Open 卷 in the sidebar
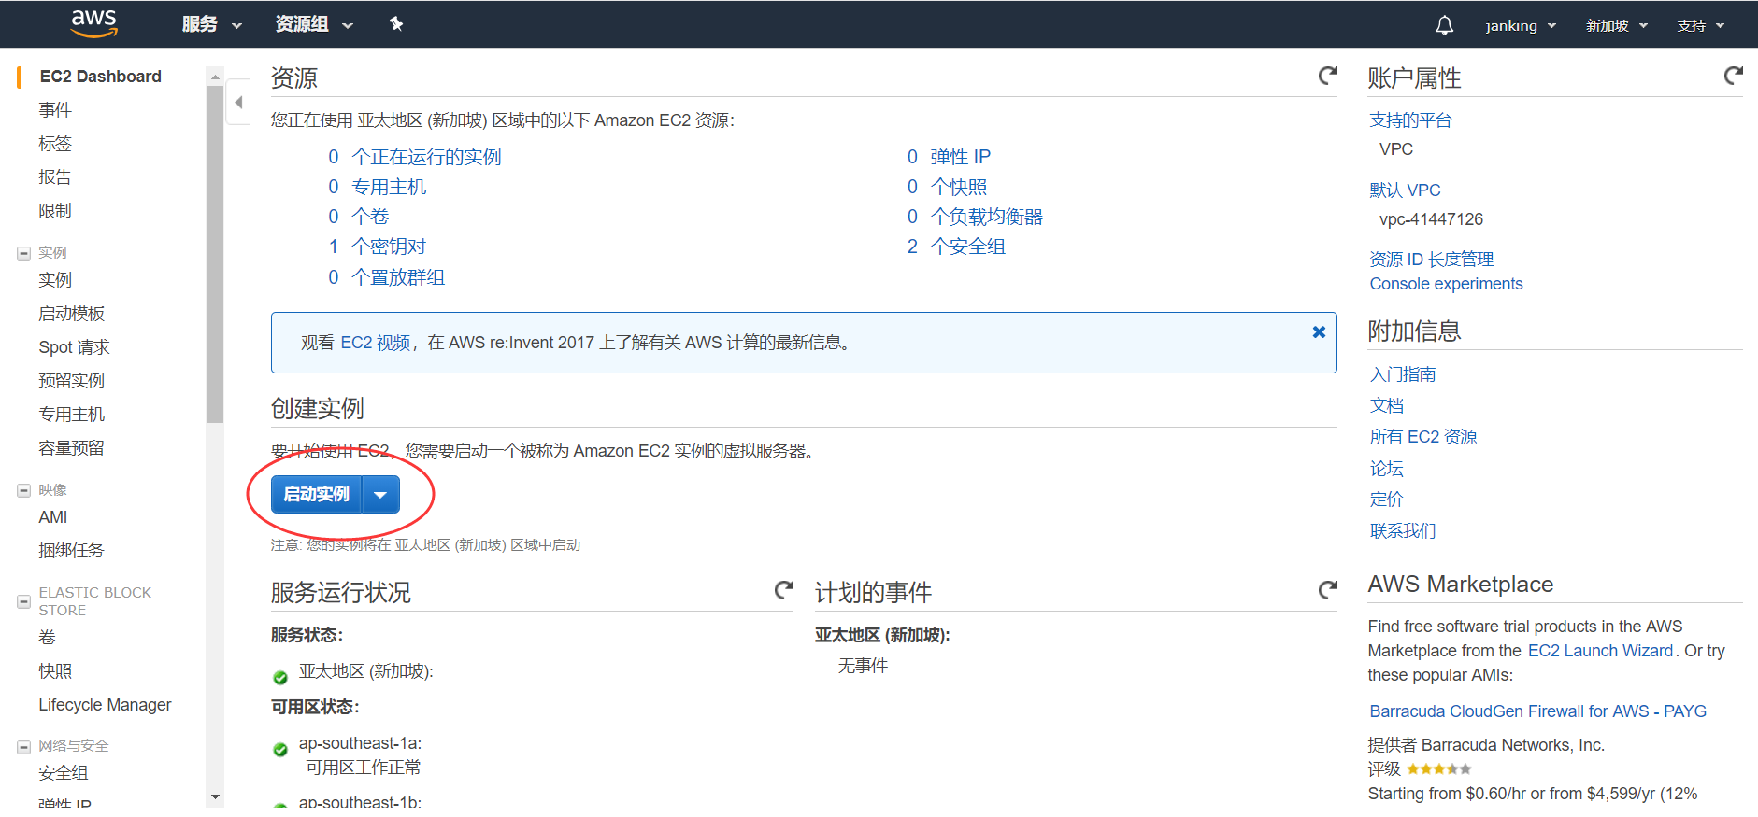The image size is (1758, 817). point(47,638)
